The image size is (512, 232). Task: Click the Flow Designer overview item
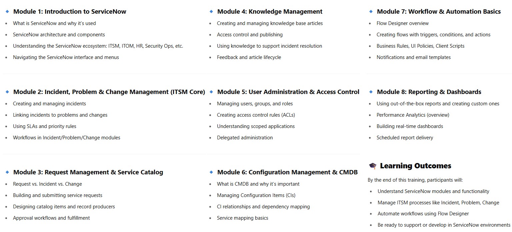403,23
